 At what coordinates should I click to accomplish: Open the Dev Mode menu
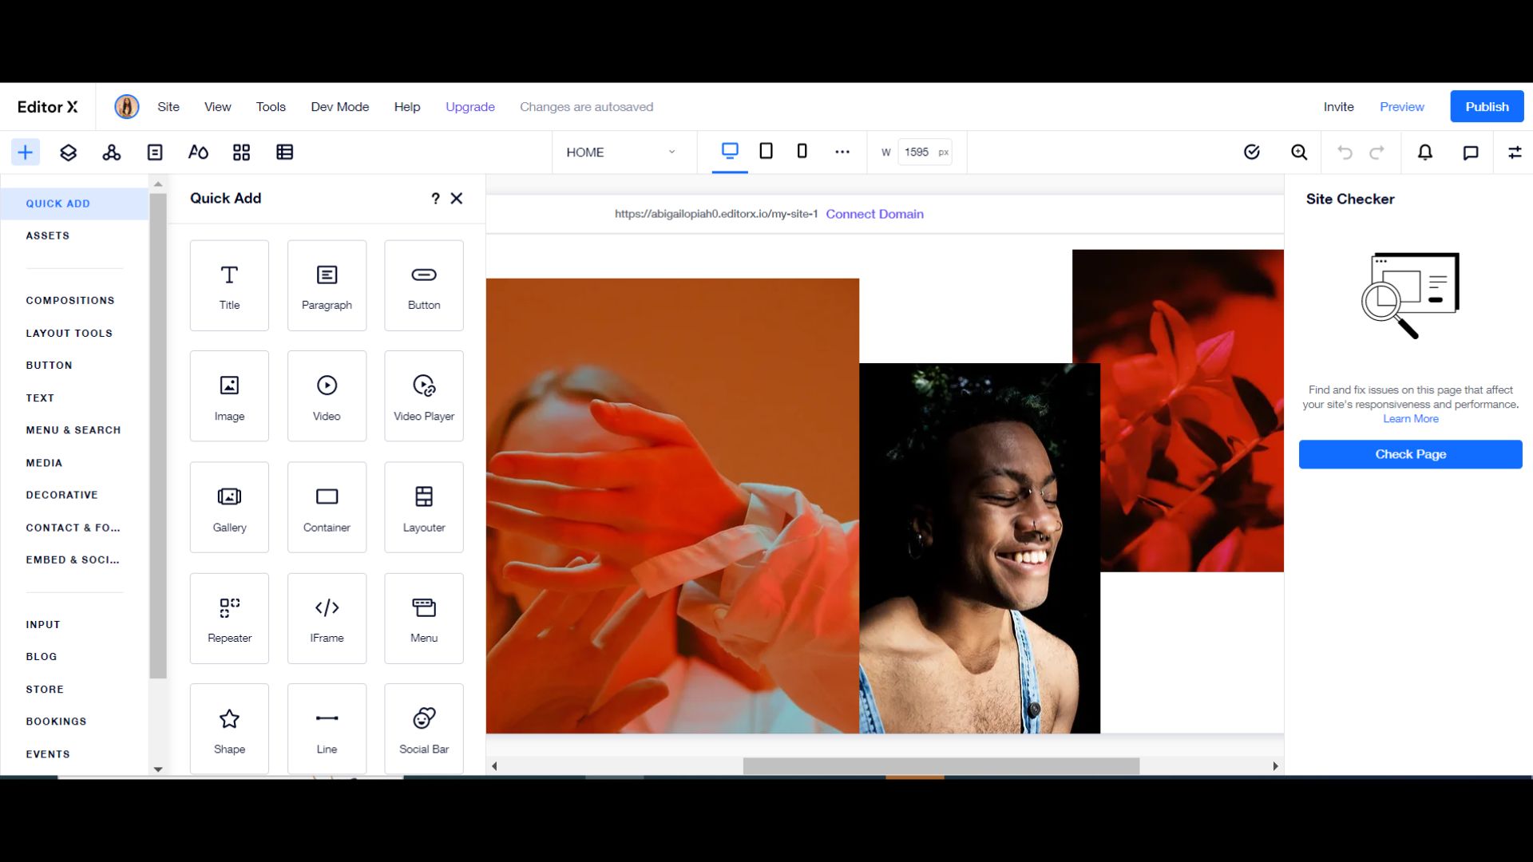pyautogui.click(x=339, y=106)
